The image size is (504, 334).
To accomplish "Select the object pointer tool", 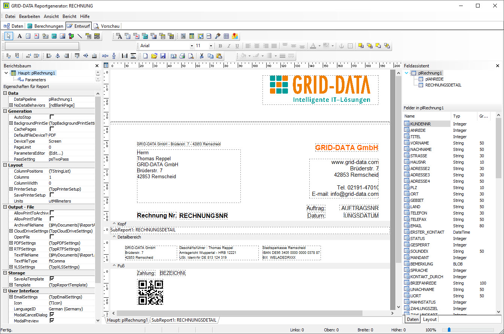I will (9, 36).
